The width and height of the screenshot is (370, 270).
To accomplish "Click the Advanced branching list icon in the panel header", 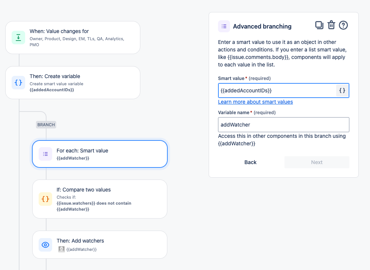I will pyautogui.click(x=224, y=26).
